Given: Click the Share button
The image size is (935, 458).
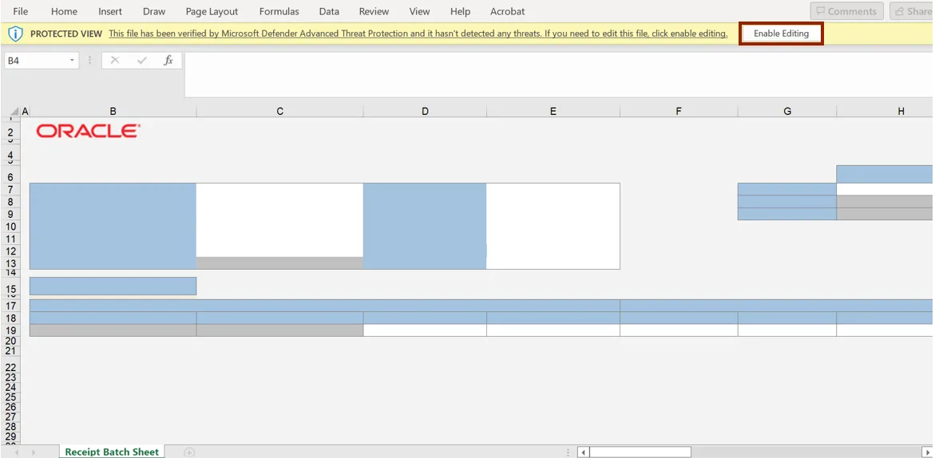Looking at the screenshot, I should (913, 11).
